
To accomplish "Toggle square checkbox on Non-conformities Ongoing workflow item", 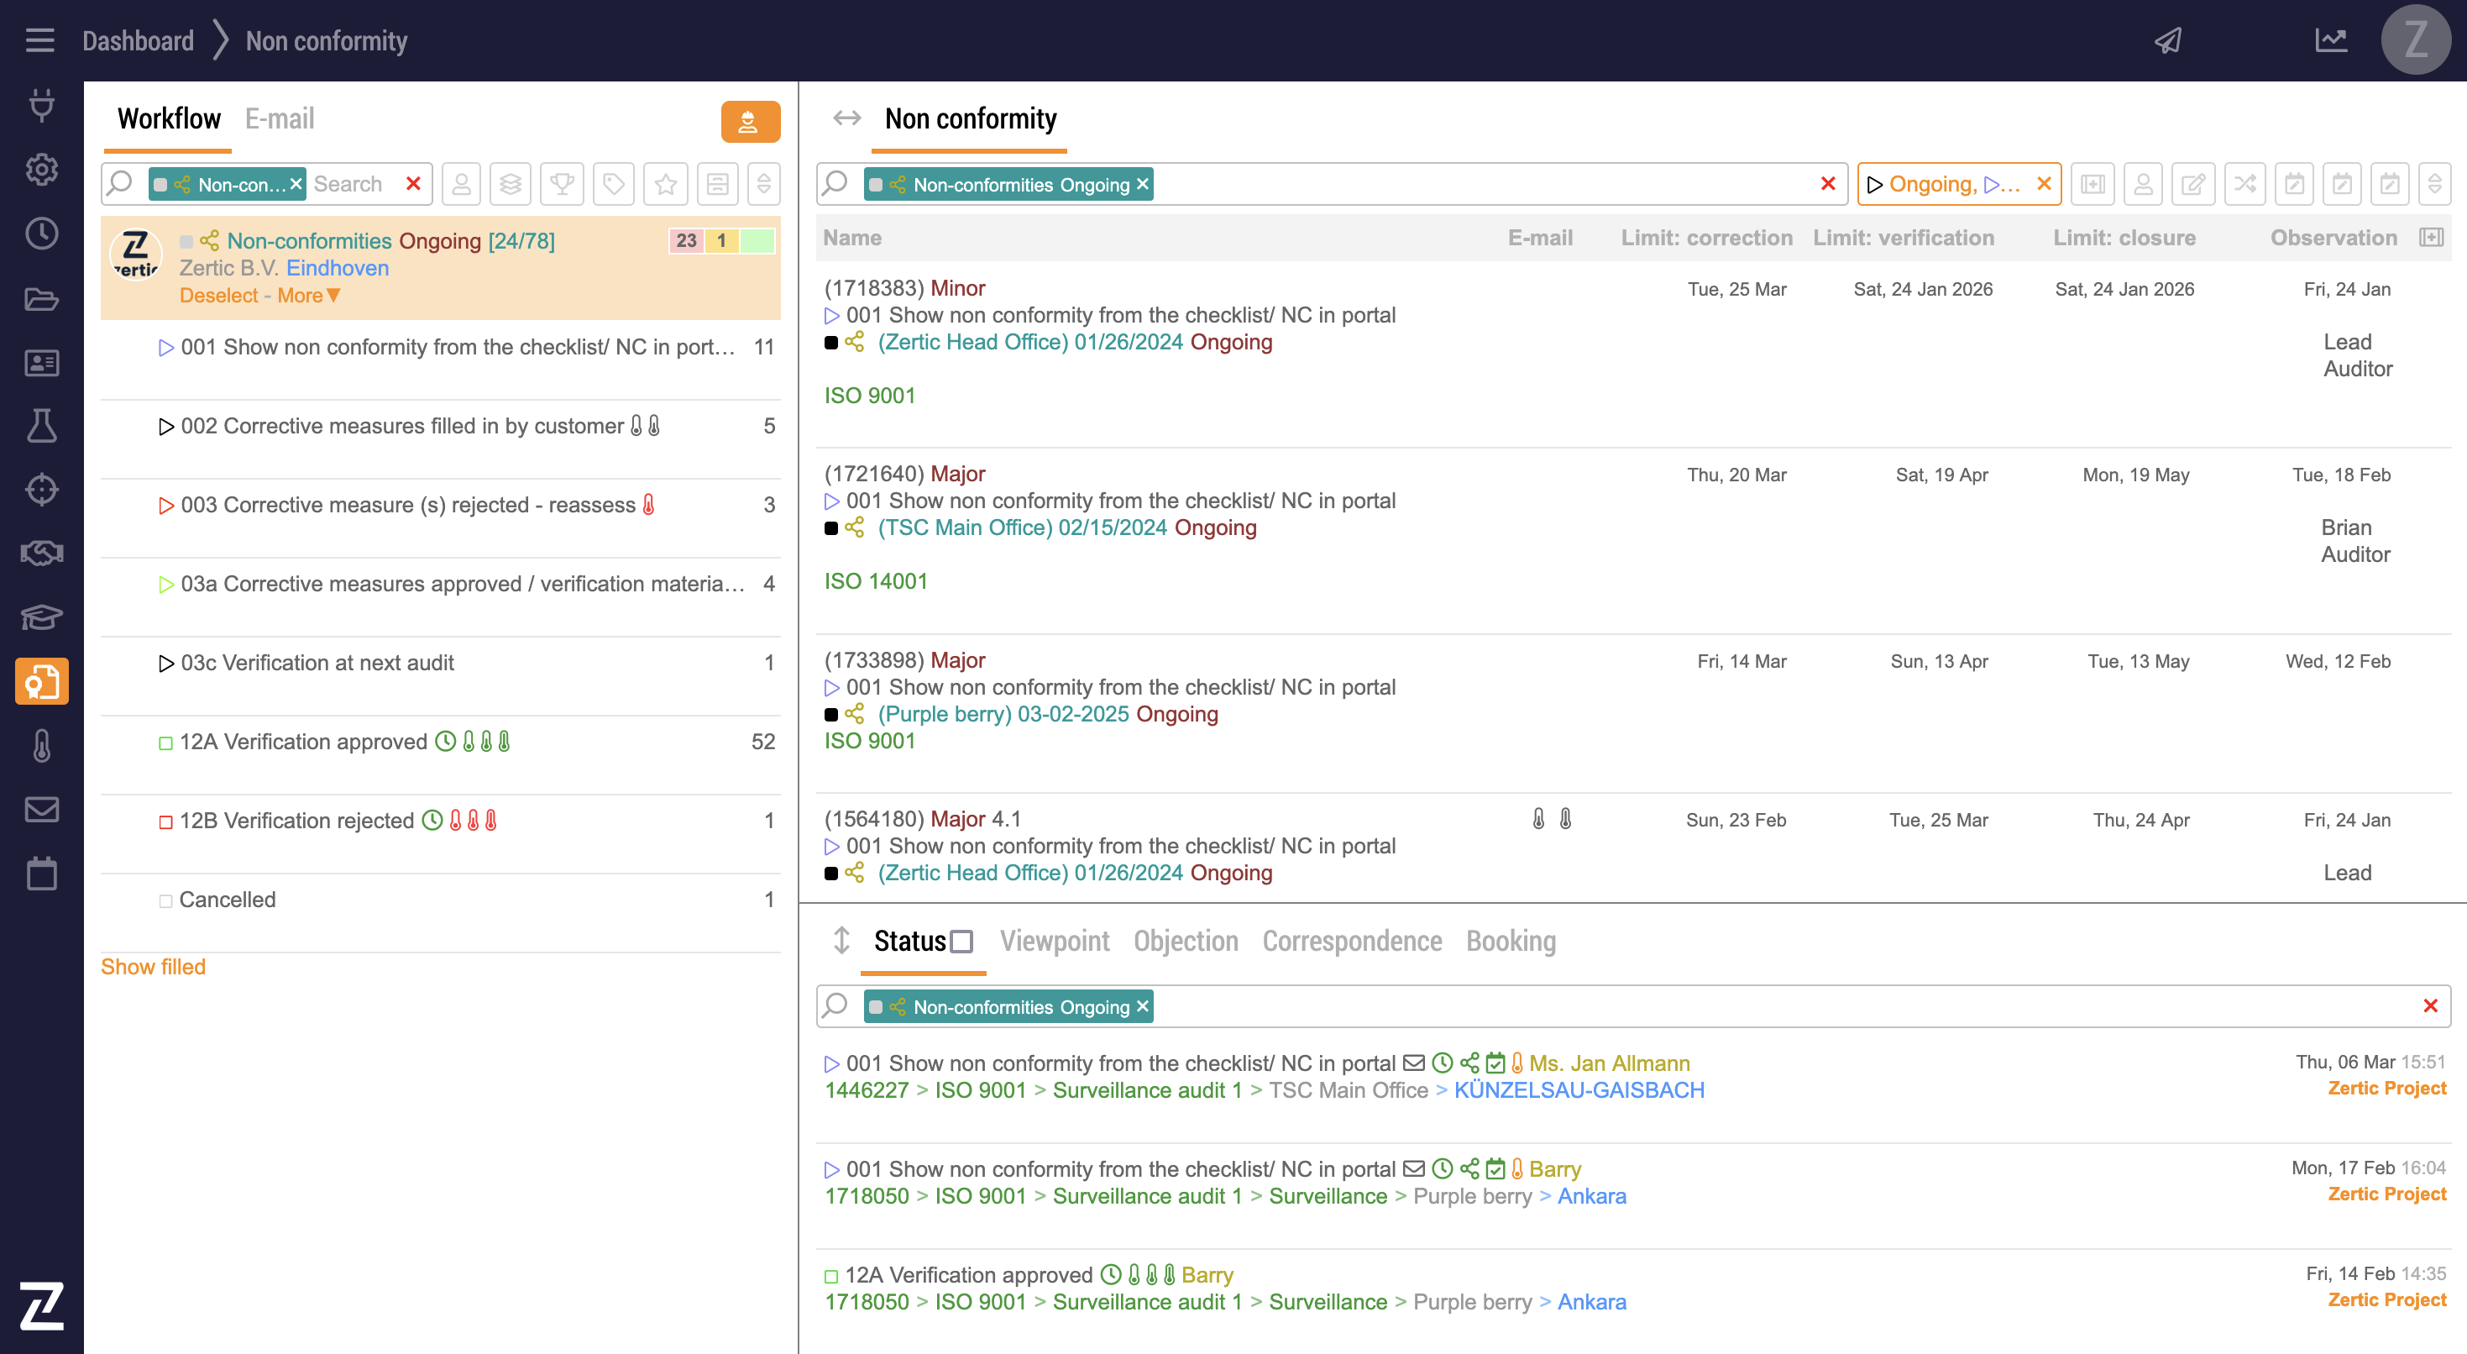I will pyautogui.click(x=186, y=241).
